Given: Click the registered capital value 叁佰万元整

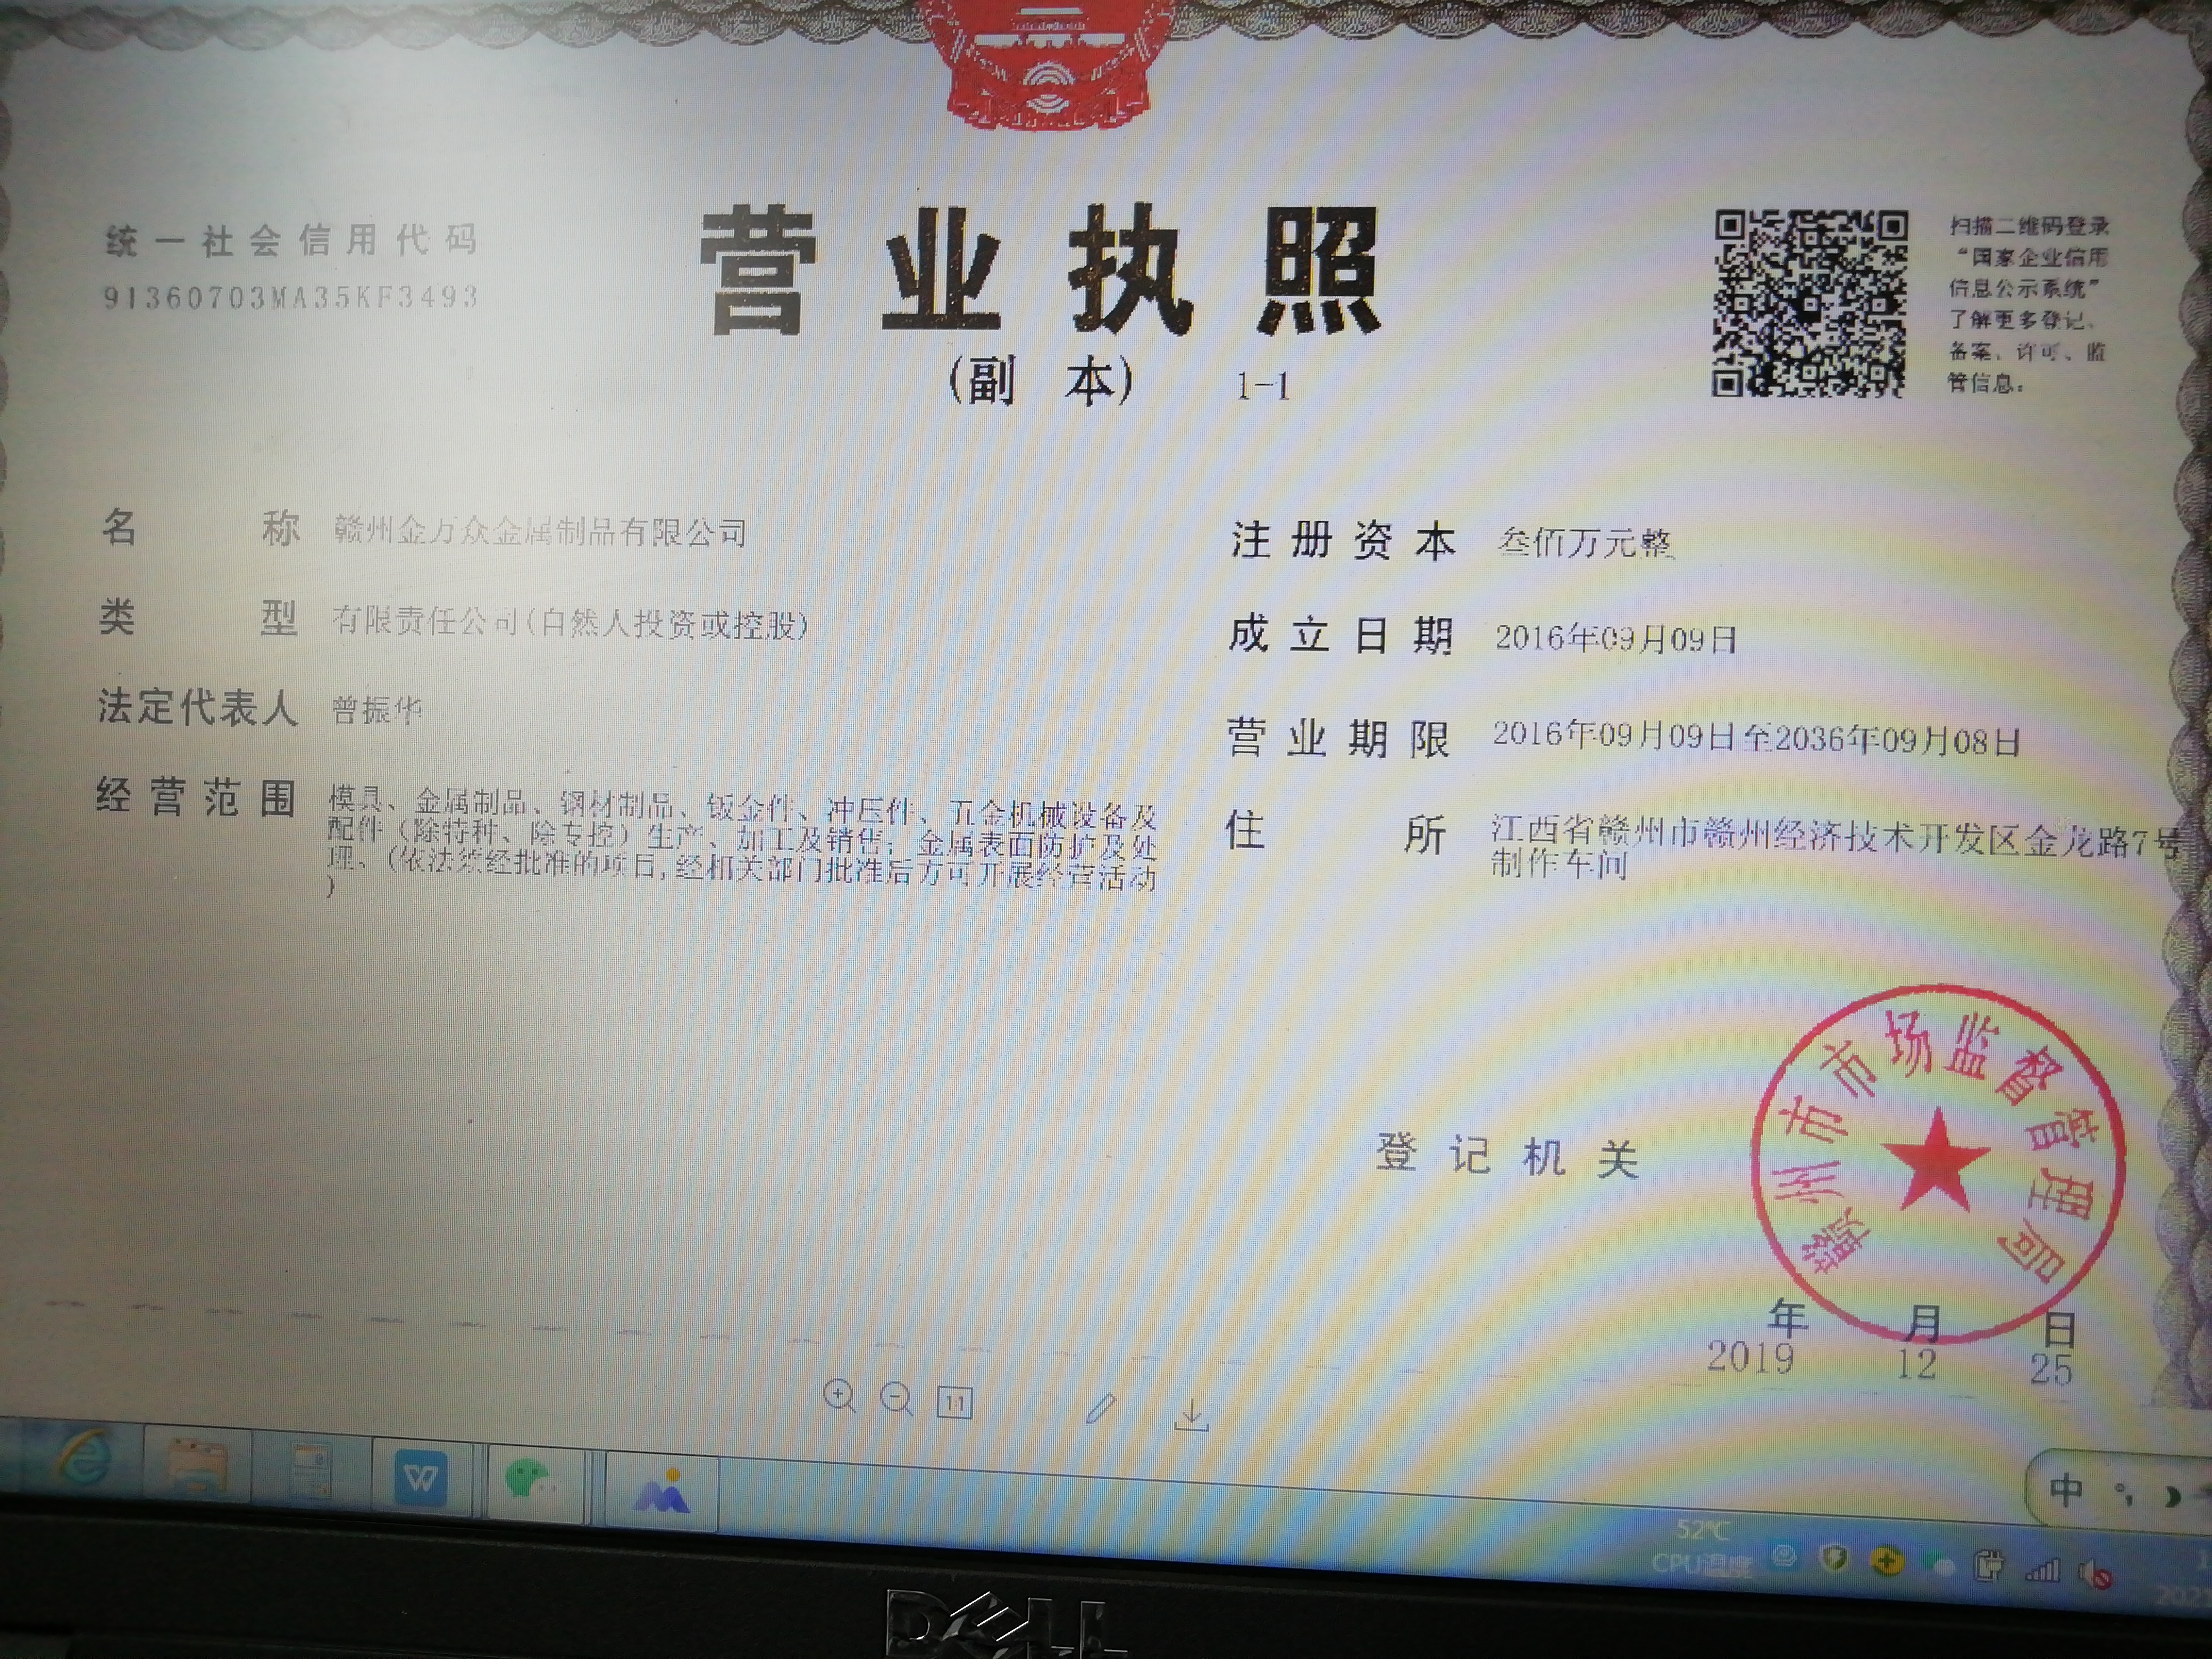Looking at the screenshot, I should tap(1584, 542).
